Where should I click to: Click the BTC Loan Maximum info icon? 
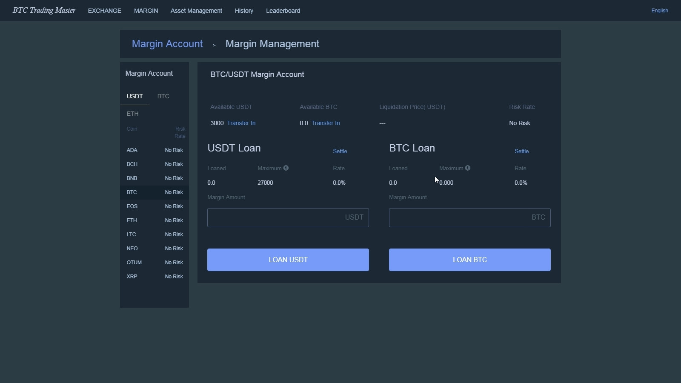(468, 168)
